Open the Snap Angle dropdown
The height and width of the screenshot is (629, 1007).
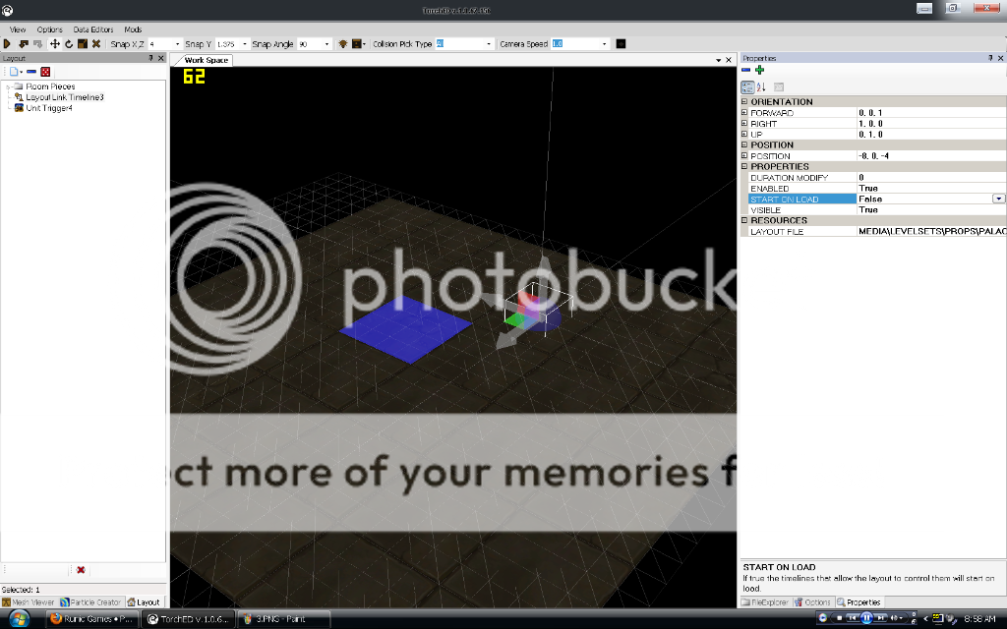click(x=326, y=44)
